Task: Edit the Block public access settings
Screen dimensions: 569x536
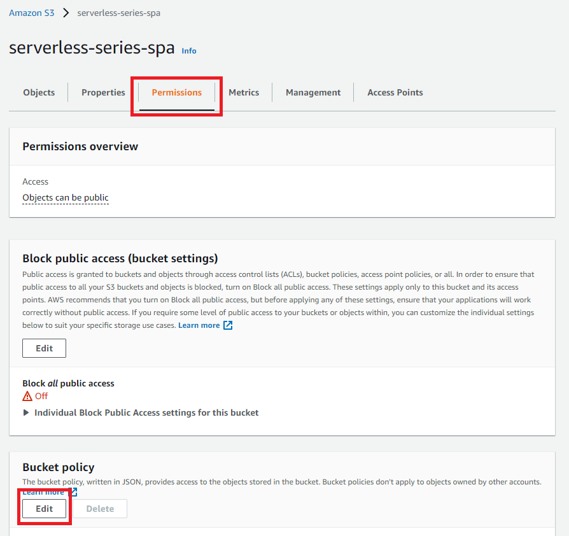Action: [x=44, y=348]
